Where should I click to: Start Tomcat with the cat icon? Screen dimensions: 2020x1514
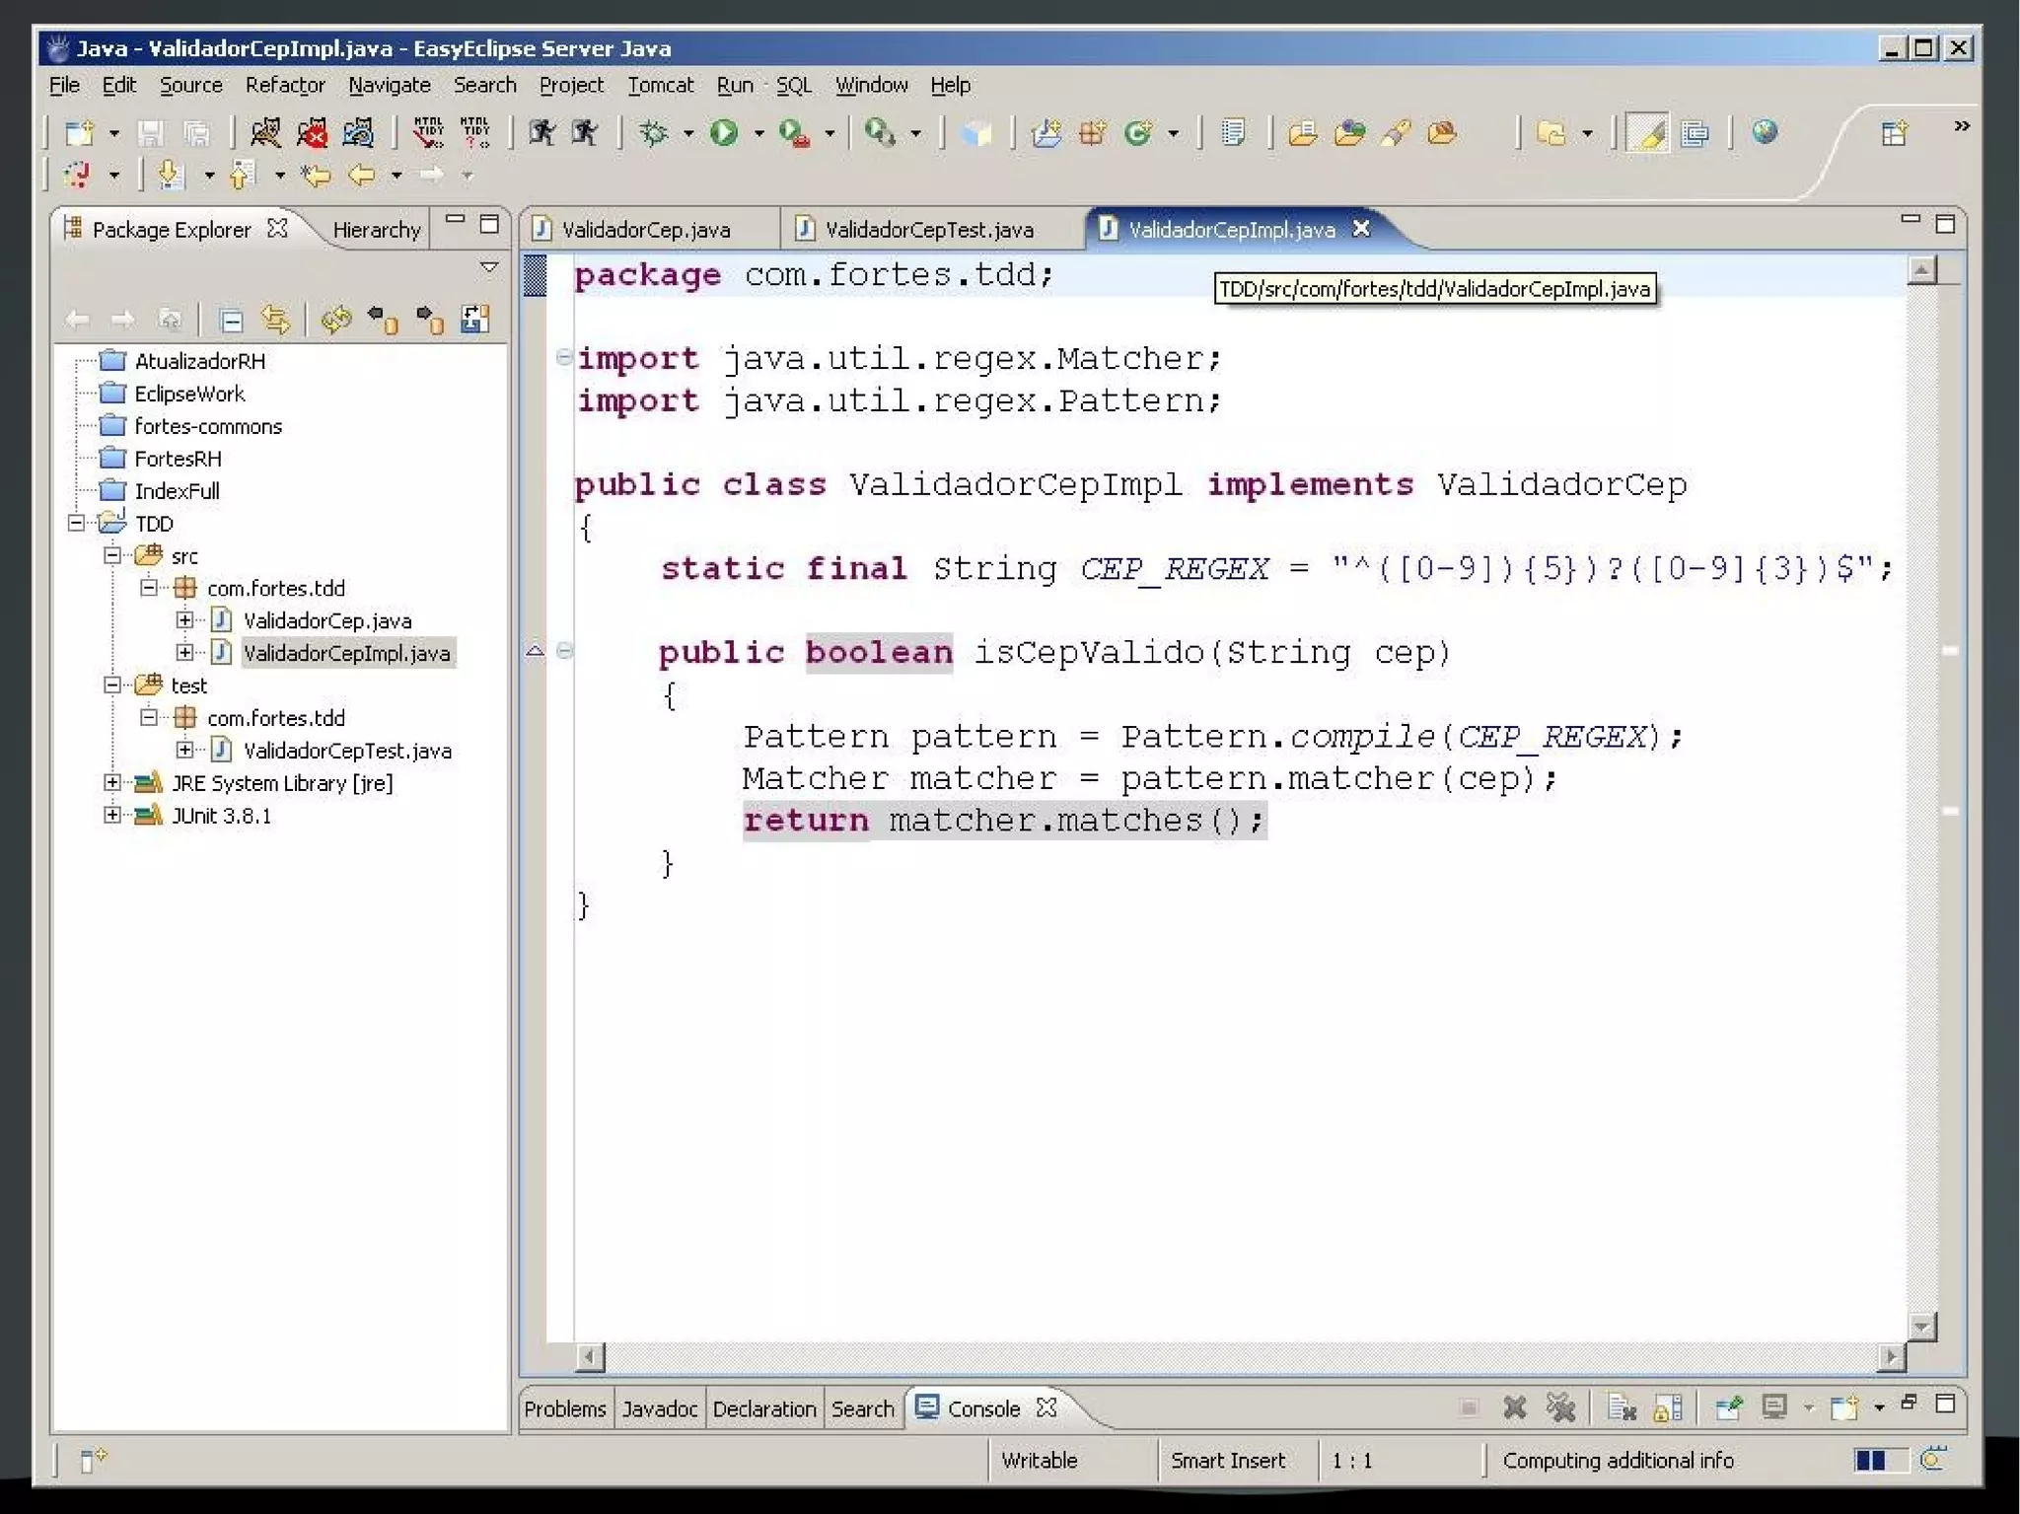pos(265,133)
